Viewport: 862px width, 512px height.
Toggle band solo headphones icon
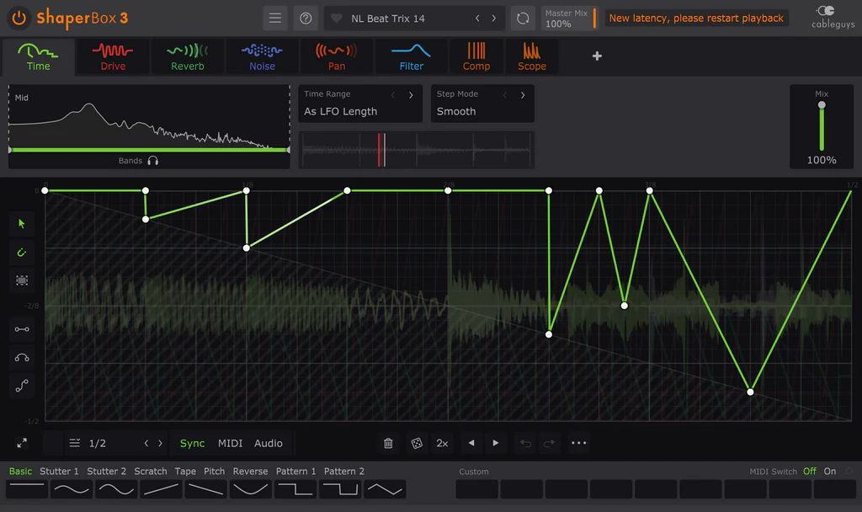[x=153, y=161]
